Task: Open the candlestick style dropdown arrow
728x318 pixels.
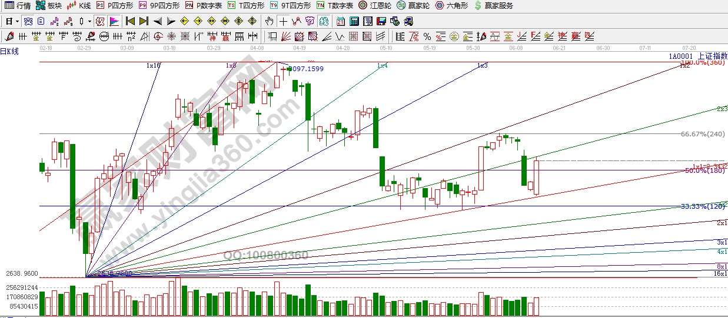Action: (89, 22)
